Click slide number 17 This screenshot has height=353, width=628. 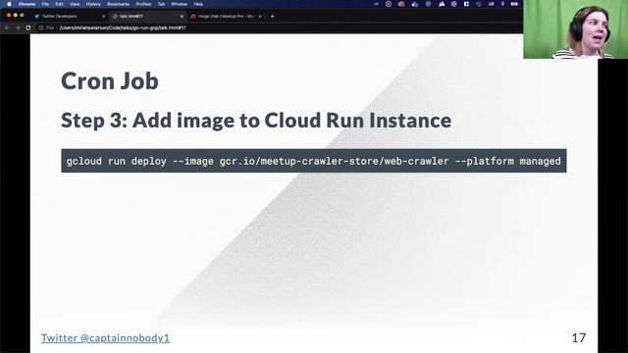tap(579, 337)
